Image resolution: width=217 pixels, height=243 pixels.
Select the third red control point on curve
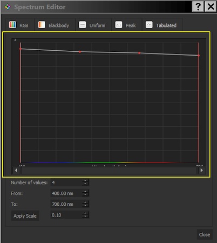(139, 53)
